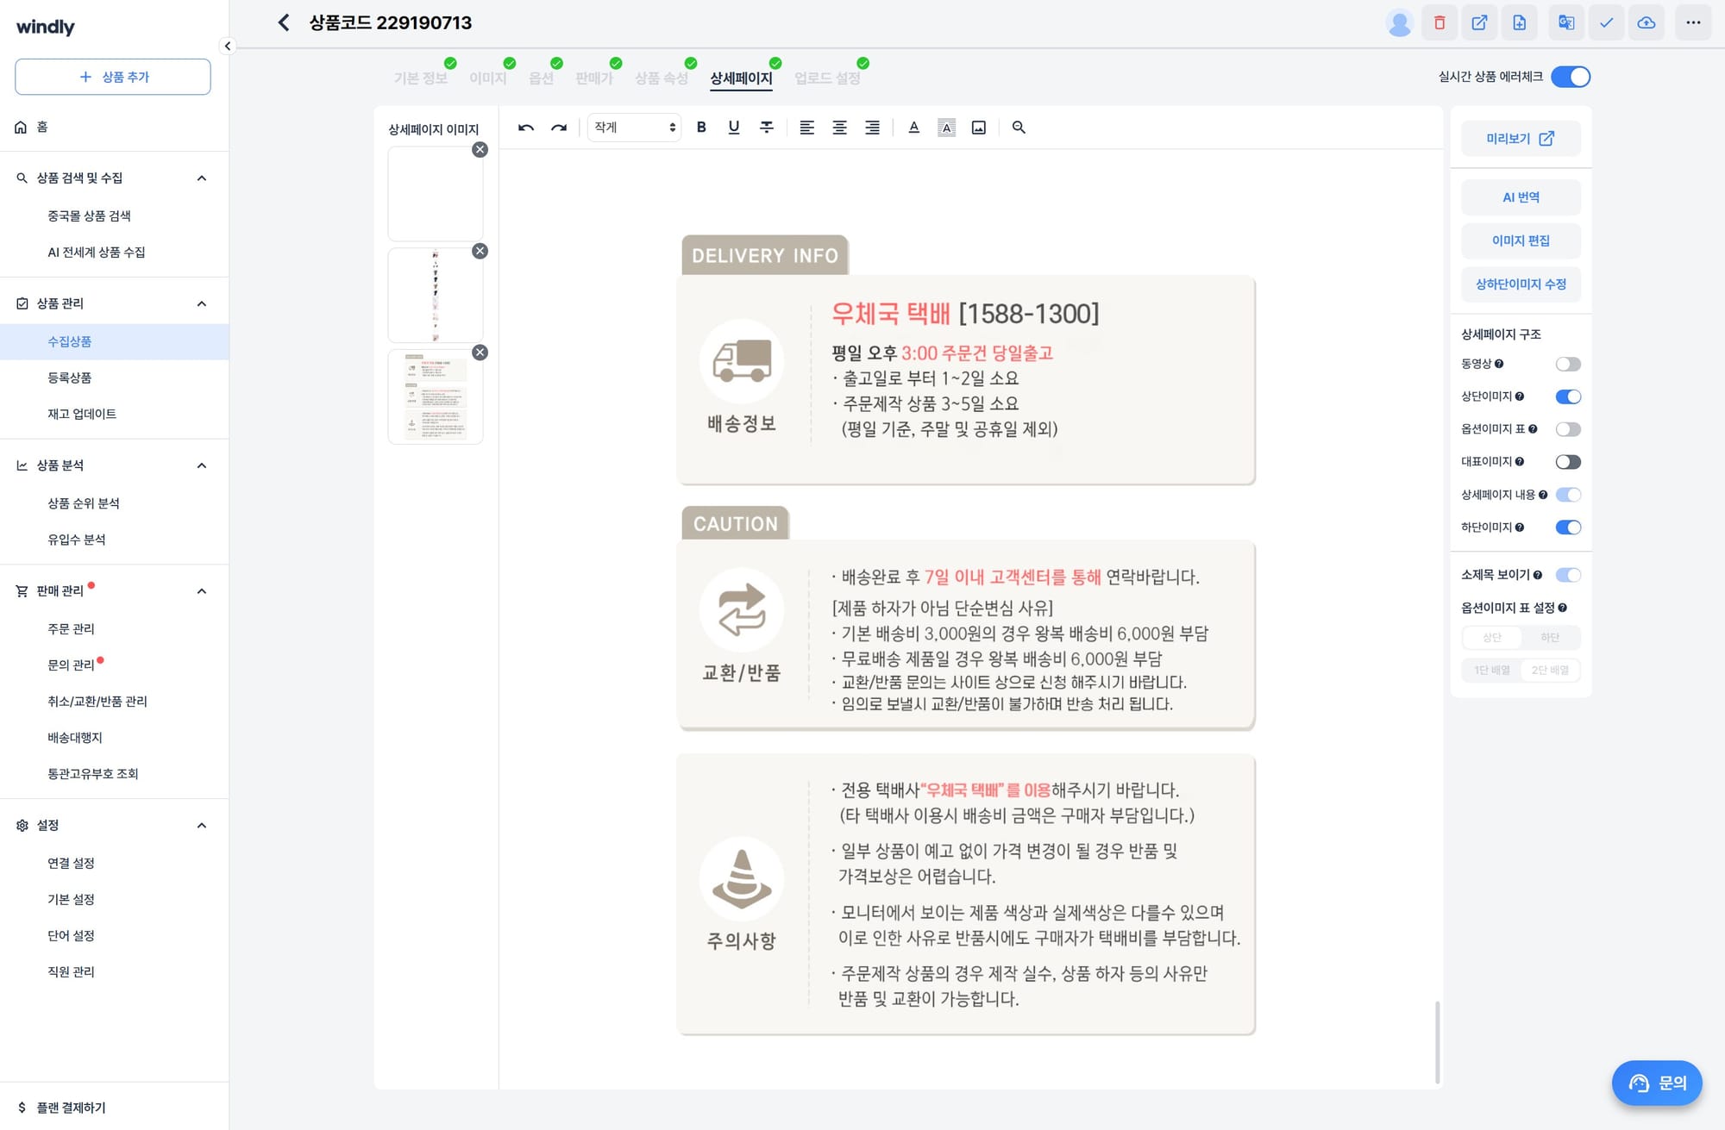Disable the 실시간 상품 에러체크 toggle
1725x1130 pixels.
pos(1571,77)
